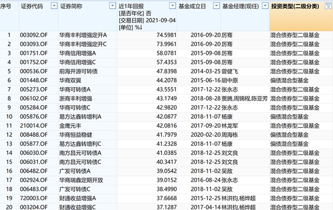Viewport: 333px width, 210px height.
Task: Select the 序号 column header
Action: [8, 5]
